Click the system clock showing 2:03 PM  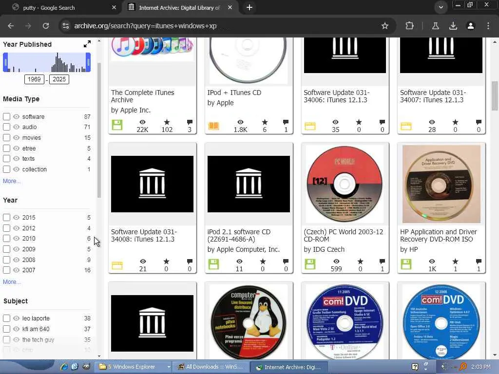(480, 367)
